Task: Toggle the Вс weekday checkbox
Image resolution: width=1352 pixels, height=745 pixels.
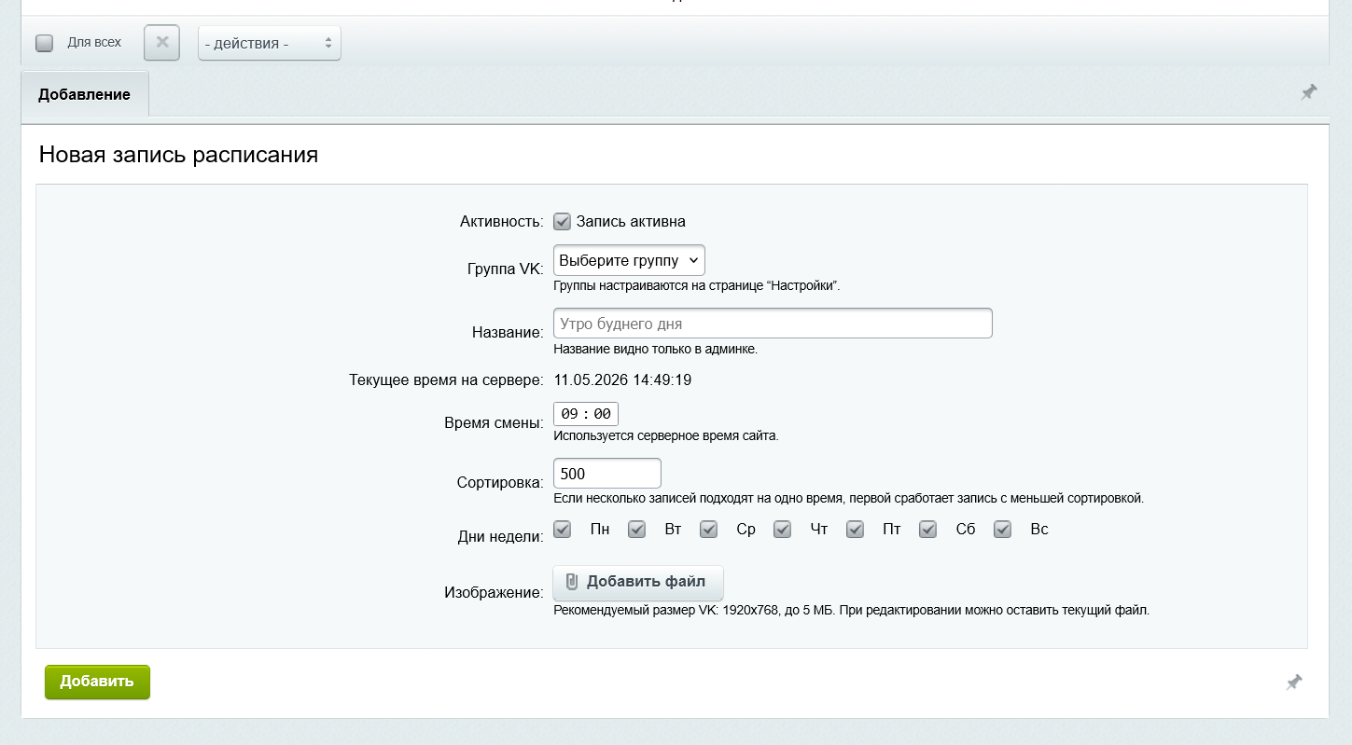Action: [x=1003, y=530]
